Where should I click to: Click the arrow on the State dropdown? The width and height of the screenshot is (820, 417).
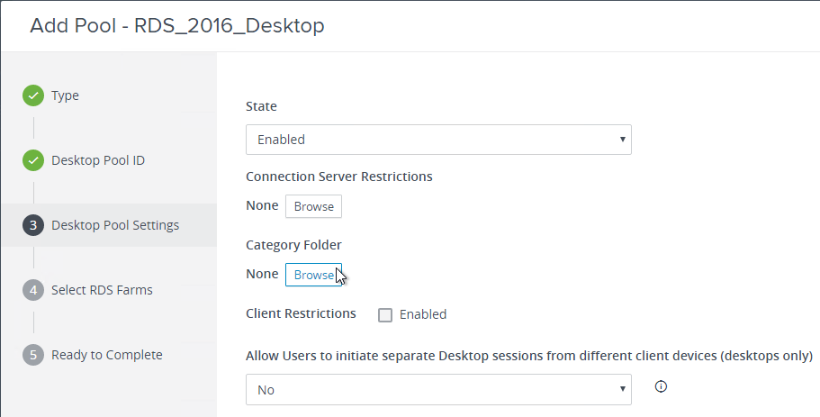[x=622, y=140]
